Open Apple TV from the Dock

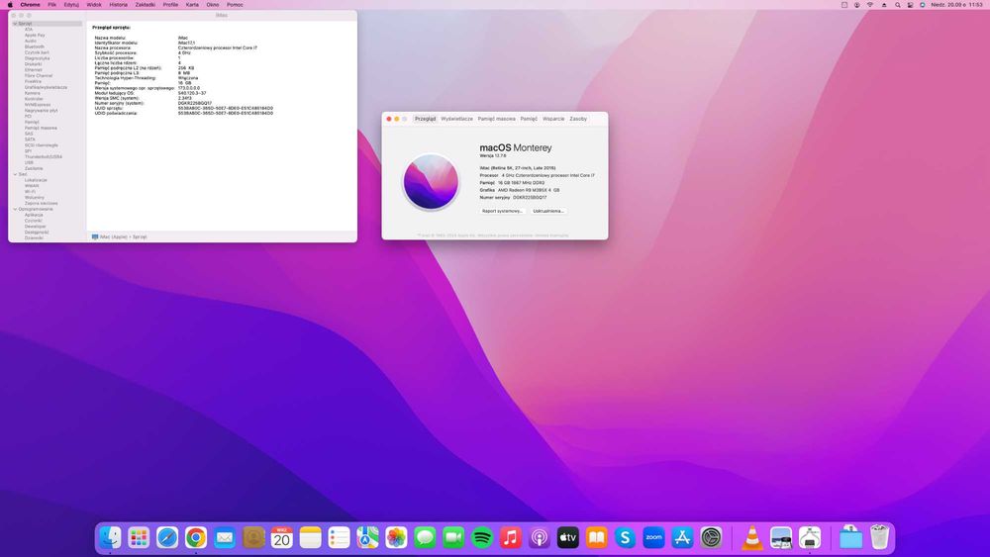click(x=568, y=537)
